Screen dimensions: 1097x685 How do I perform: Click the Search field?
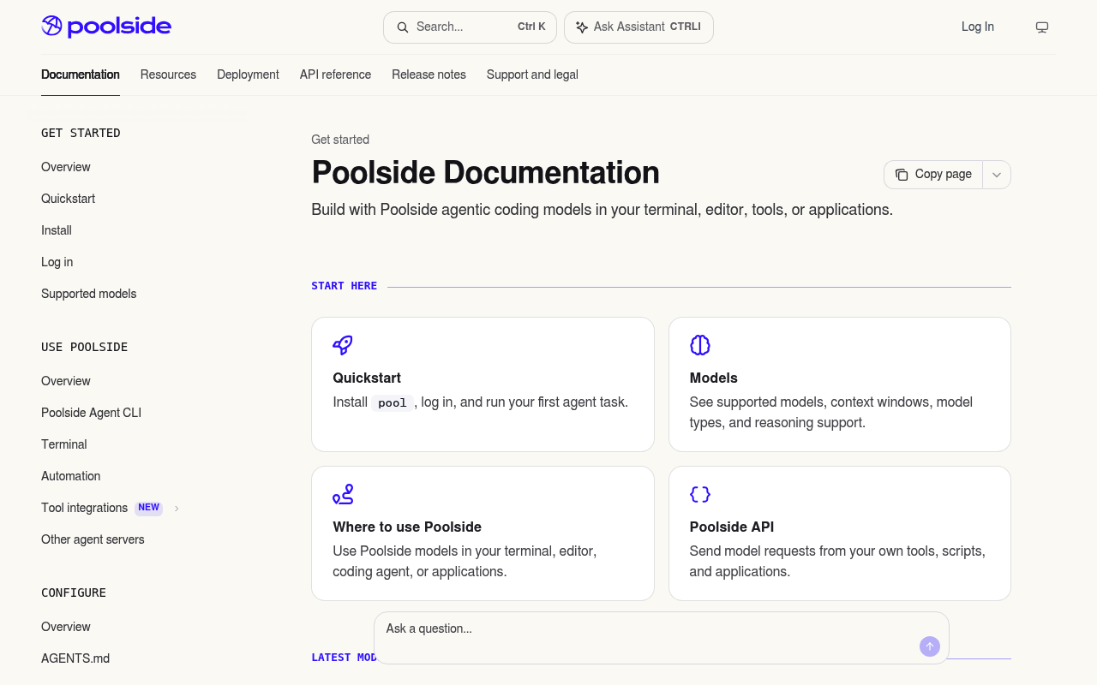(470, 27)
